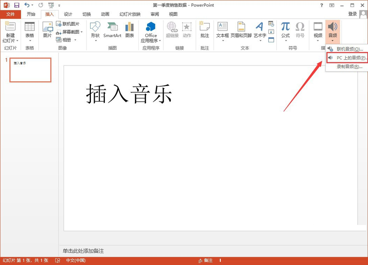
Task: Click the Symbol (符号) Omega button
Action: (x=300, y=30)
